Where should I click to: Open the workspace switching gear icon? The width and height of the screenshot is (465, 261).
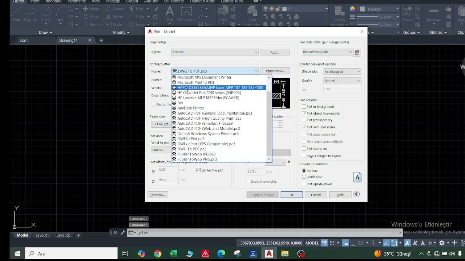(442, 243)
